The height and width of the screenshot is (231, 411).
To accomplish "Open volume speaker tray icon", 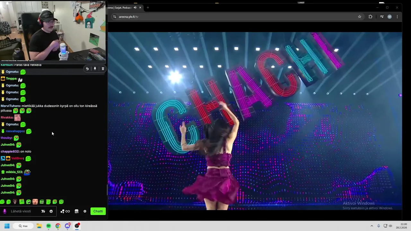I will 390,226.
